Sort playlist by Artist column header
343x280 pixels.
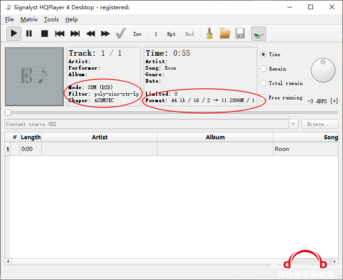[x=100, y=137]
